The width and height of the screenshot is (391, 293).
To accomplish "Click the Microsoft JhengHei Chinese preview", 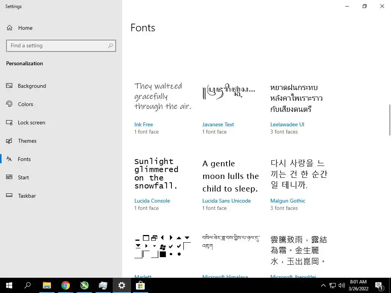I will pos(299,250).
